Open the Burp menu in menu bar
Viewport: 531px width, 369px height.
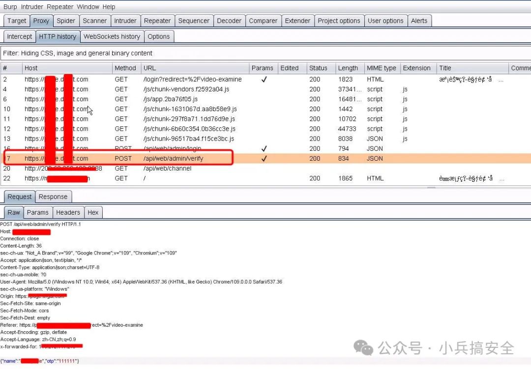[10, 7]
